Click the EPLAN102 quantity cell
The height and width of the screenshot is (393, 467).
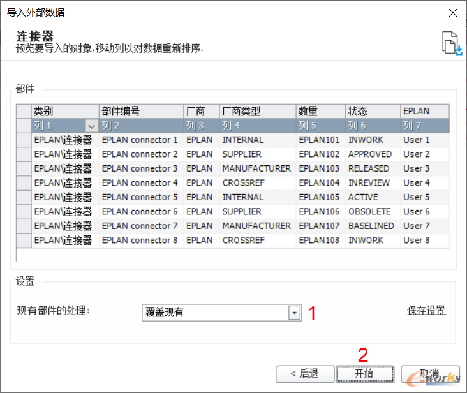[321, 154]
